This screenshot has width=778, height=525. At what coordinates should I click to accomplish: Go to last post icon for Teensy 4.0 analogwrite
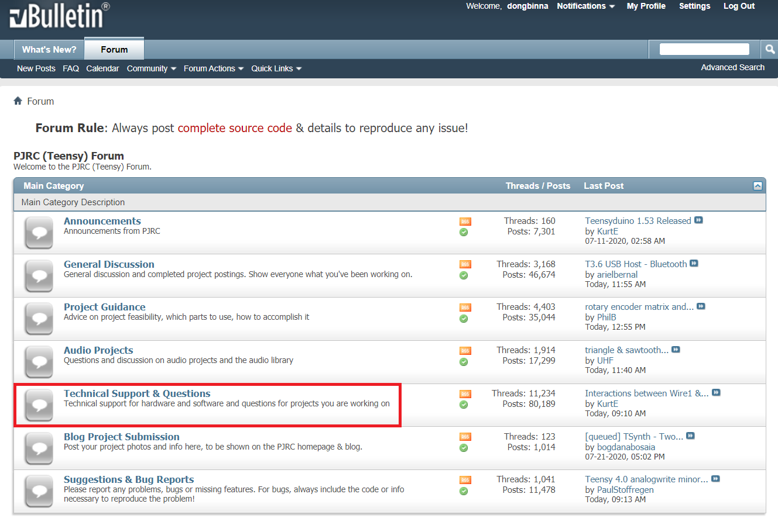(x=715, y=479)
